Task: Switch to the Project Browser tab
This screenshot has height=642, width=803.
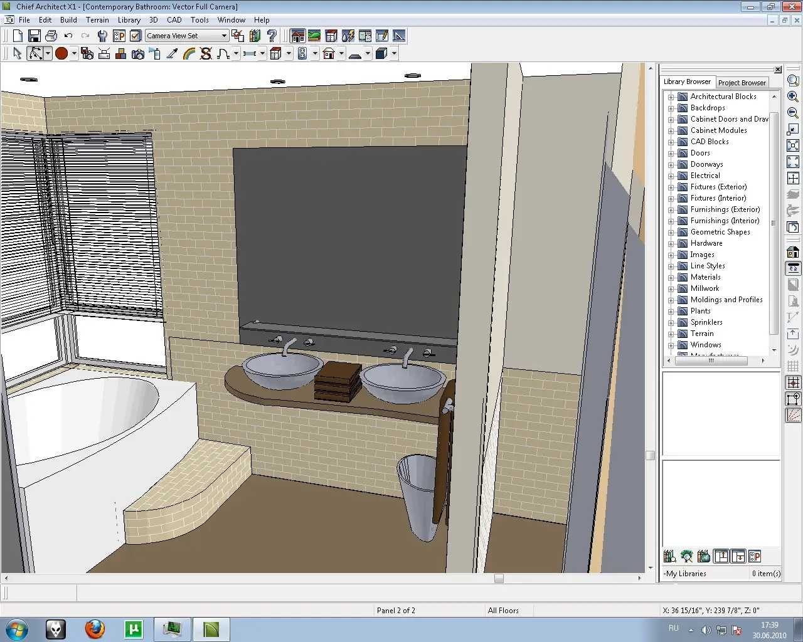Action: pos(742,83)
